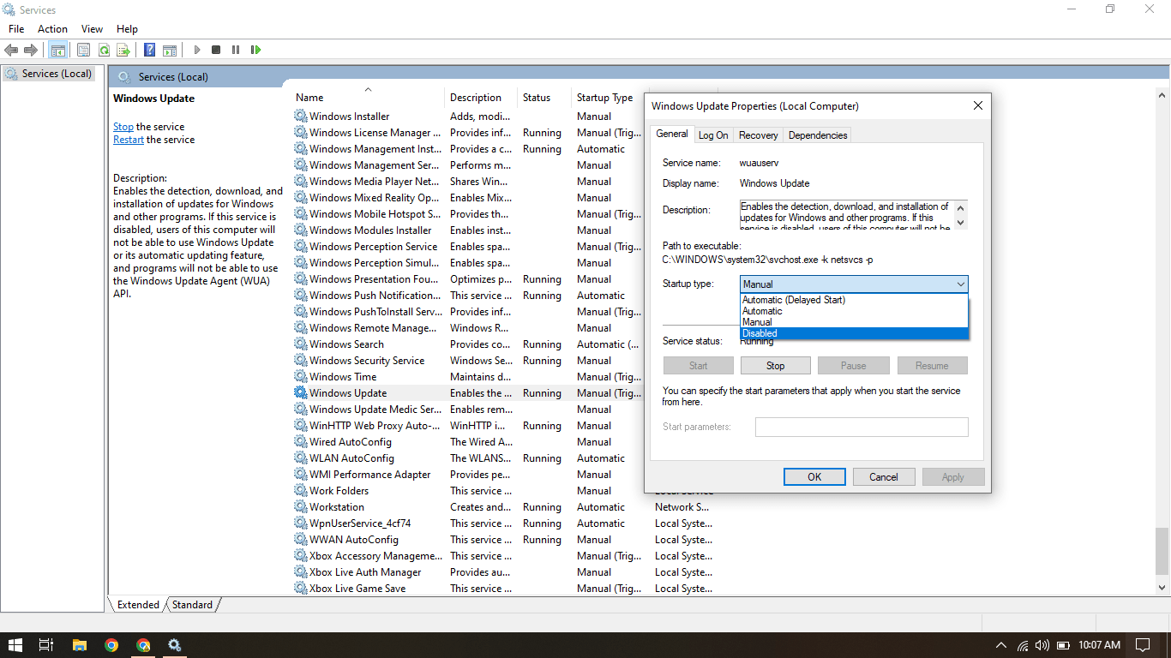Click the Stop Service square icon
This screenshot has height=658, width=1171.
click(216, 51)
